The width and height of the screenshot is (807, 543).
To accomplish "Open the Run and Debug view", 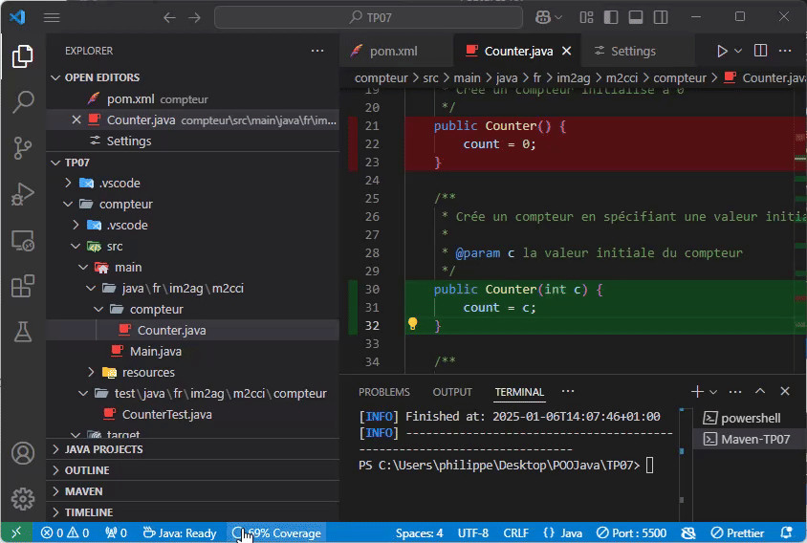I will 23,194.
